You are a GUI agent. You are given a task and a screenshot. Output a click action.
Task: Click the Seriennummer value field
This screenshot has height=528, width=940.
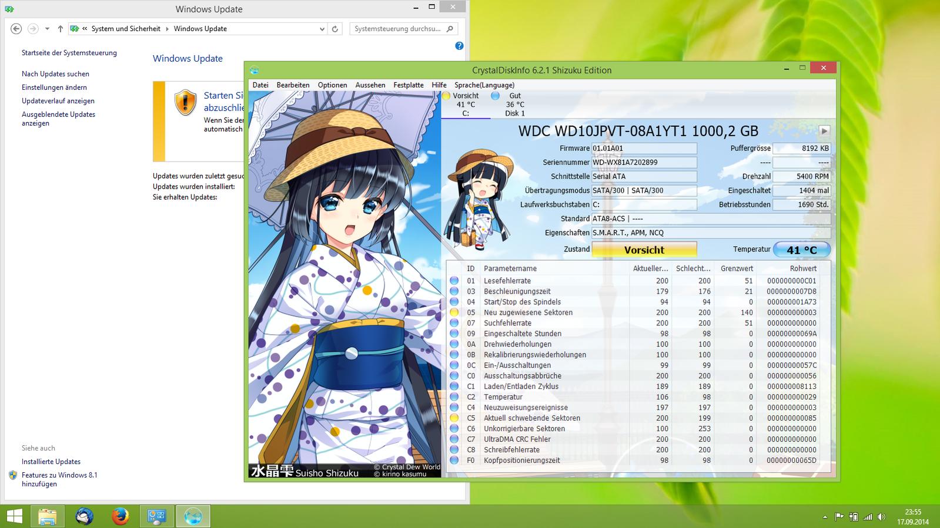point(644,163)
